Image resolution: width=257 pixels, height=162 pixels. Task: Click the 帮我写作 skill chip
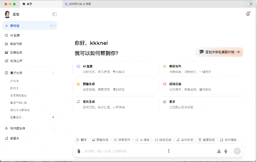point(122,140)
